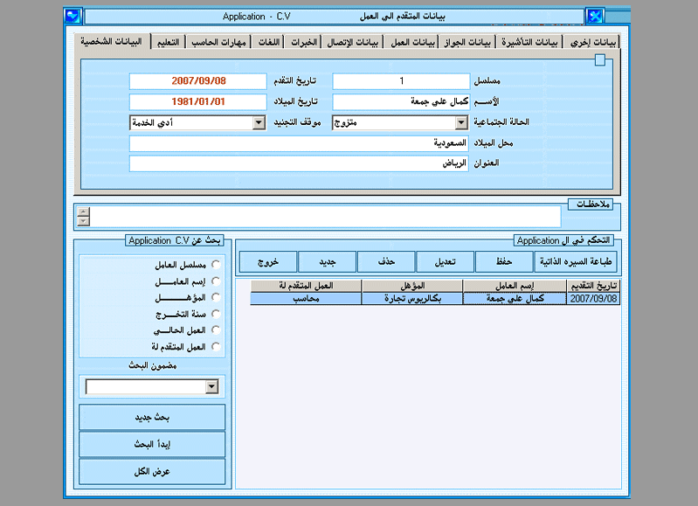This screenshot has height=506, width=698.
Task: Click the عرض الكل button
Action: pos(152,472)
